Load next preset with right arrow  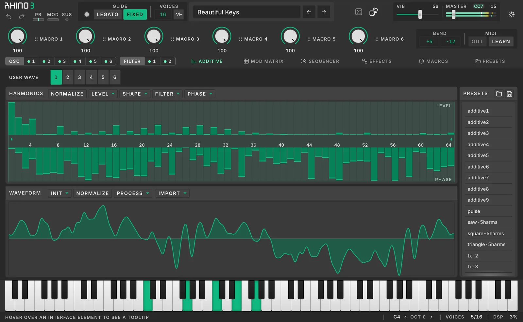click(324, 12)
